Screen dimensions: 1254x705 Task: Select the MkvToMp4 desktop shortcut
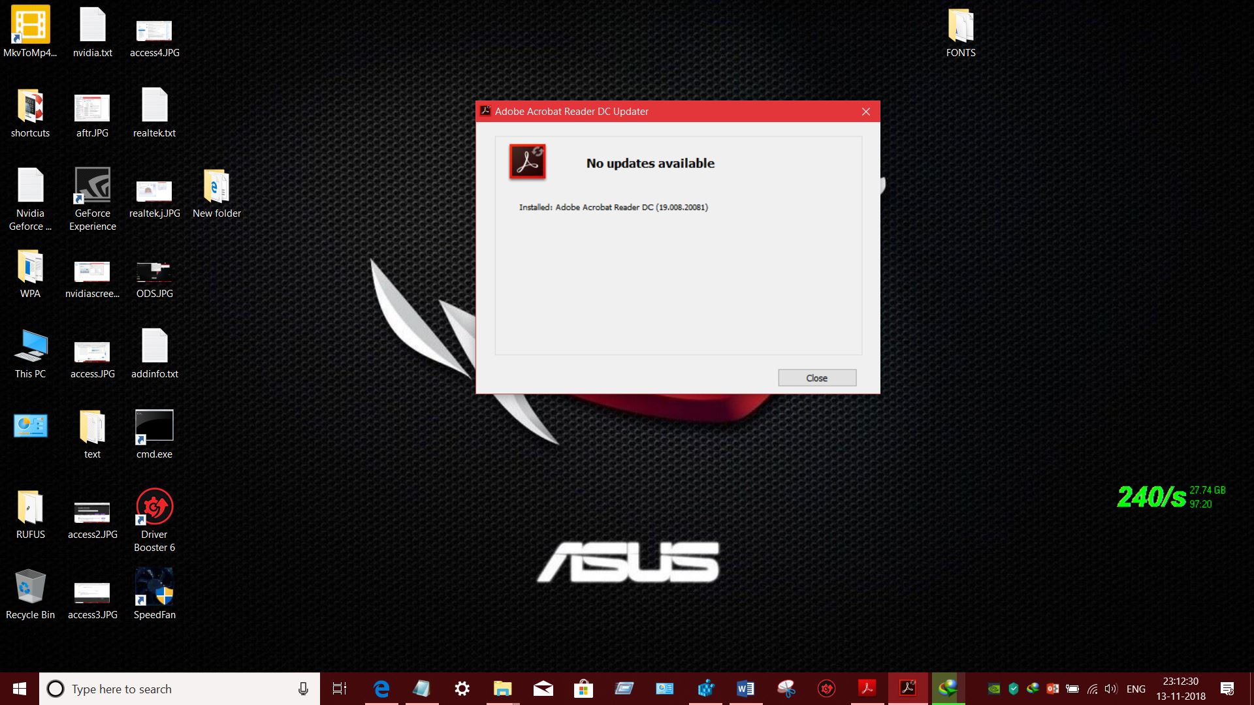point(30,31)
